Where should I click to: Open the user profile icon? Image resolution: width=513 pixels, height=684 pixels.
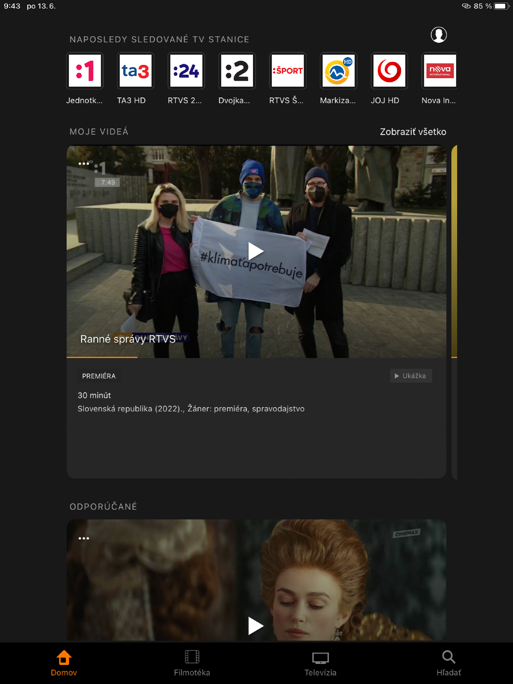[x=438, y=35]
